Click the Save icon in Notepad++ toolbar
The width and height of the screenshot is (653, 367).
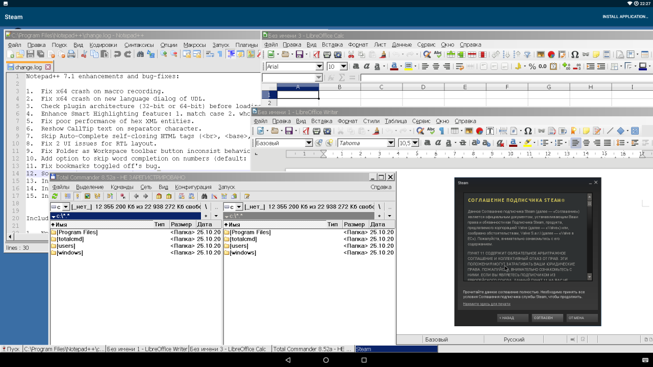pos(31,54)
